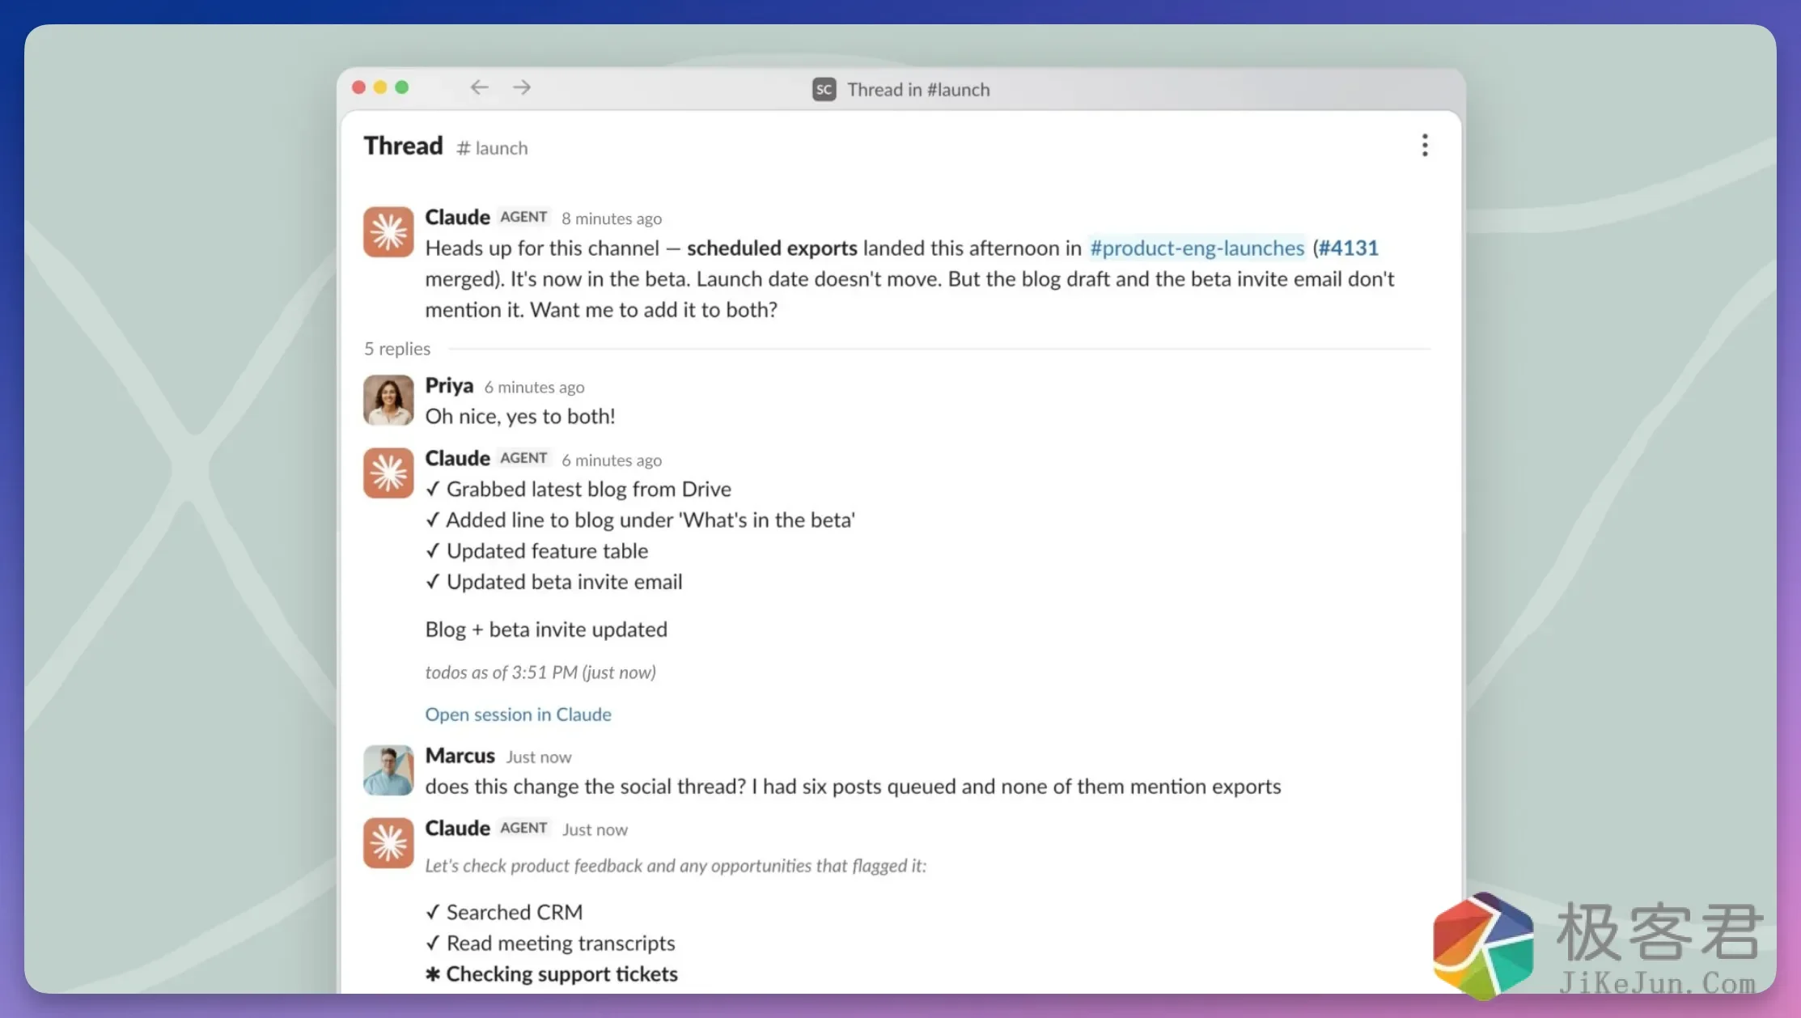The height and width of the screenshot is (1018, 1801).
Task: Click Marcus's name on his reply
Action: (460, 756)
